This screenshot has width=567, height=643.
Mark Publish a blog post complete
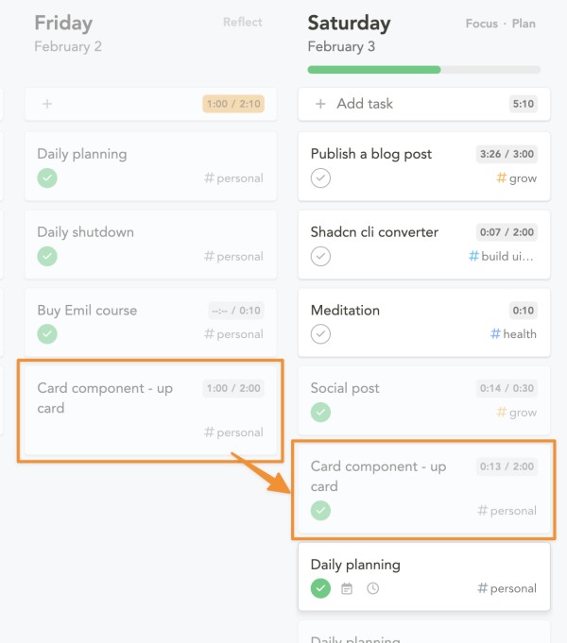pyautogui.click(x=320, y=178)
